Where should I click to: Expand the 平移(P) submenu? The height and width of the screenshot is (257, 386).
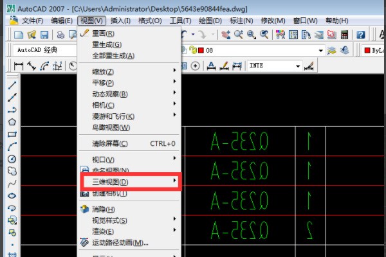(x=129, y=83)
